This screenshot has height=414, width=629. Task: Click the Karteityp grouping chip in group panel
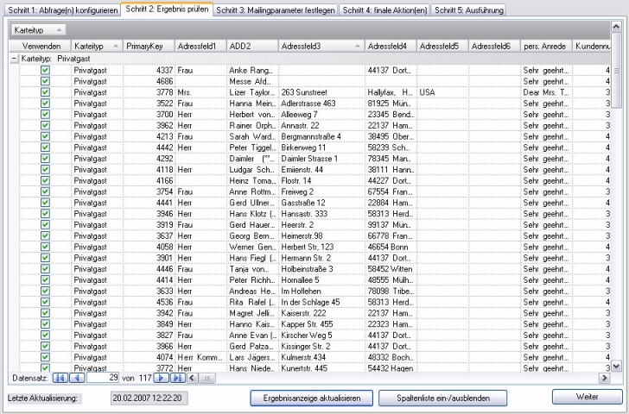pyautogui.click(x=39, y=30)
